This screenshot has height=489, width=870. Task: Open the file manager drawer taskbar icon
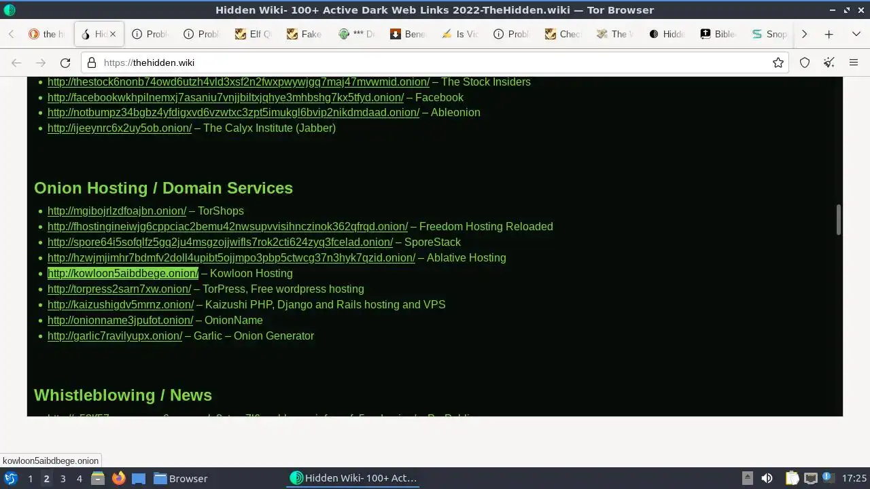(97, 478)
